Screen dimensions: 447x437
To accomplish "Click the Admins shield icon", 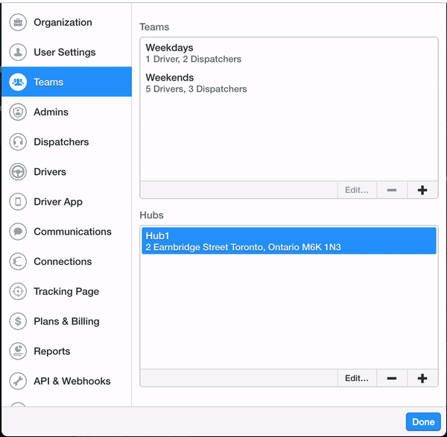I will point(18,112).
